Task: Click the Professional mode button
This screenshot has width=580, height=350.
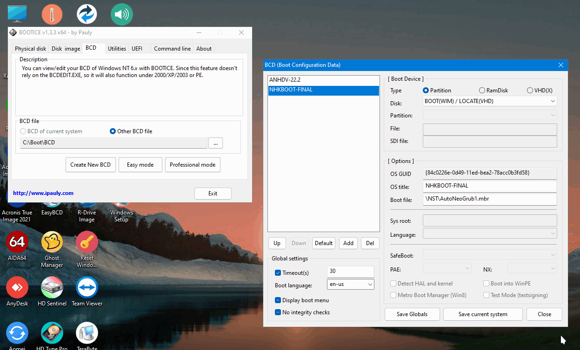Action: [x=193, y=165]
